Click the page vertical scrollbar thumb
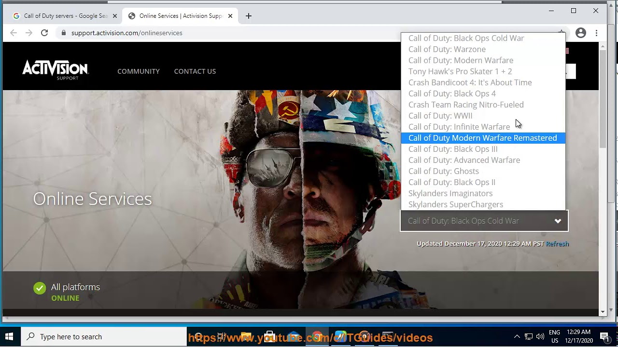 click(603, 99)
